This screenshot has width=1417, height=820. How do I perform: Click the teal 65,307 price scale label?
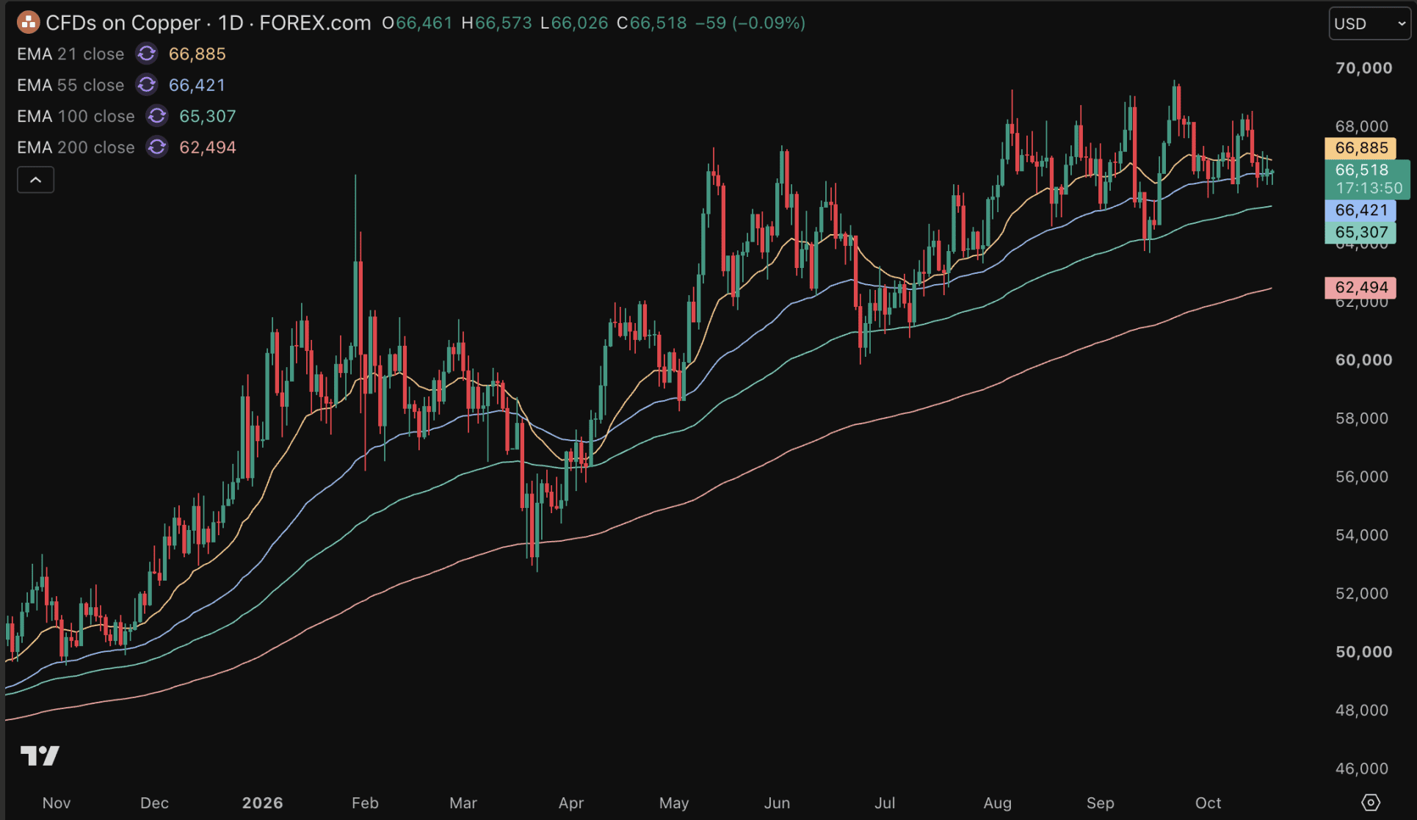click(x=1360, y=232)
